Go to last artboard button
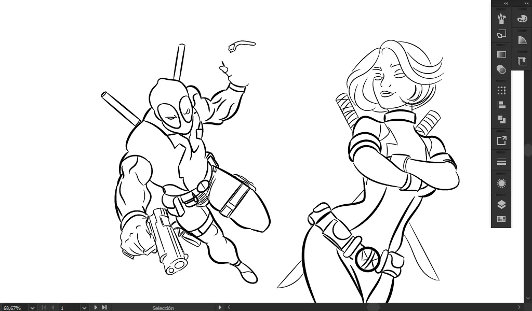The height and width of the screenshot is (311, 532). click(x=104, y=307)
